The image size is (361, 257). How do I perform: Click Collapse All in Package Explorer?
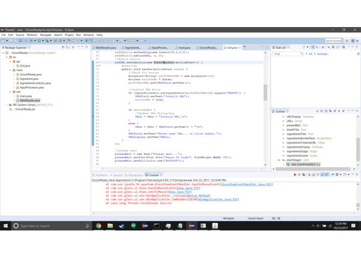click(x=63, y=47)
